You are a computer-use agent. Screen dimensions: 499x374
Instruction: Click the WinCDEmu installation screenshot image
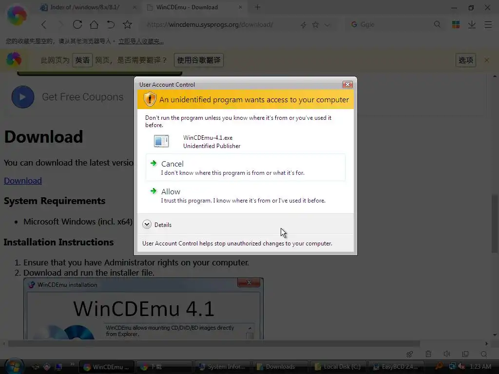(x=144, y=308)
